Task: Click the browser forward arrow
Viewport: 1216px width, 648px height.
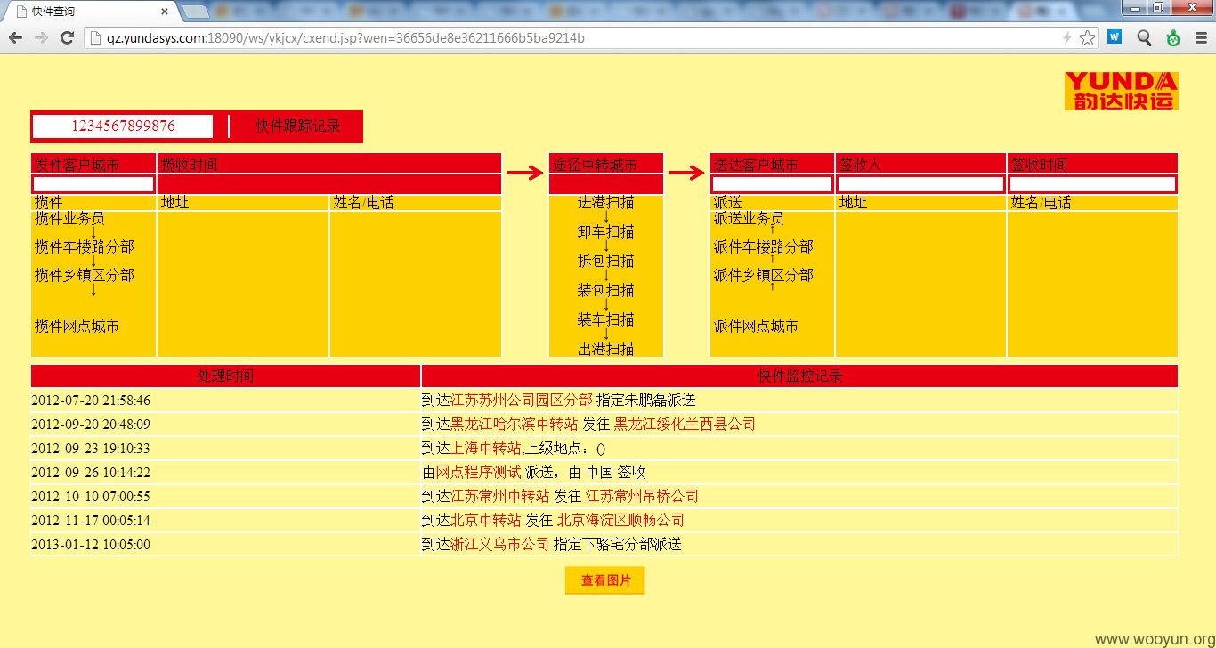Action: coord(41,38)
